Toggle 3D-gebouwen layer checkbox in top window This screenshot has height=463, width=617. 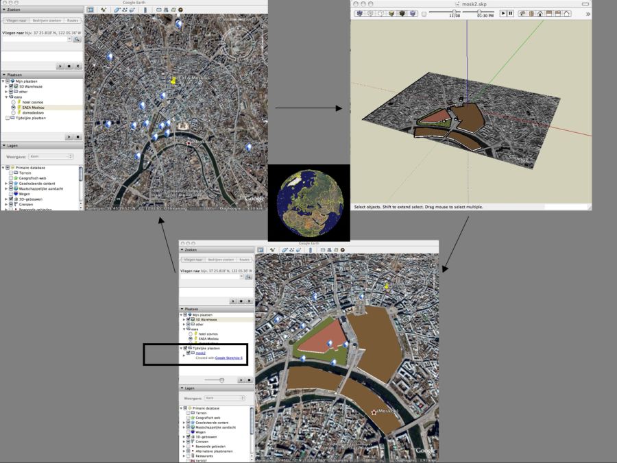click(11, 199)
